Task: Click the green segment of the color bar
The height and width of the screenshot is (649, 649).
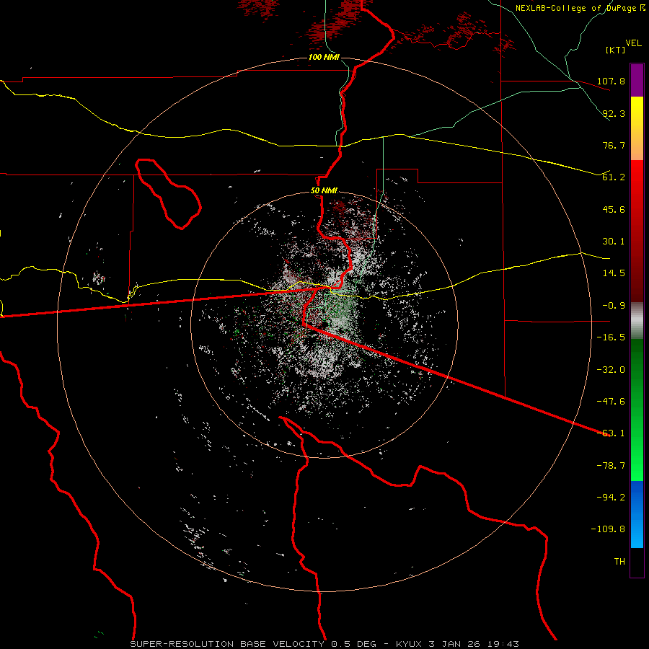Action: coord(637,410)
